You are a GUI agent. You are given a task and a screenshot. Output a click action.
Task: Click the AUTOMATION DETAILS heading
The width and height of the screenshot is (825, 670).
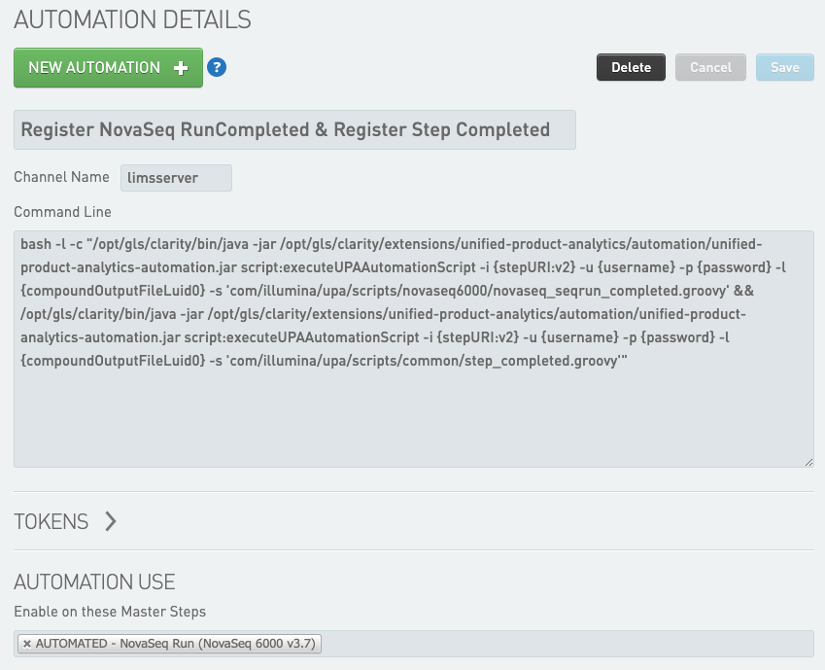(x=132, y=19)
